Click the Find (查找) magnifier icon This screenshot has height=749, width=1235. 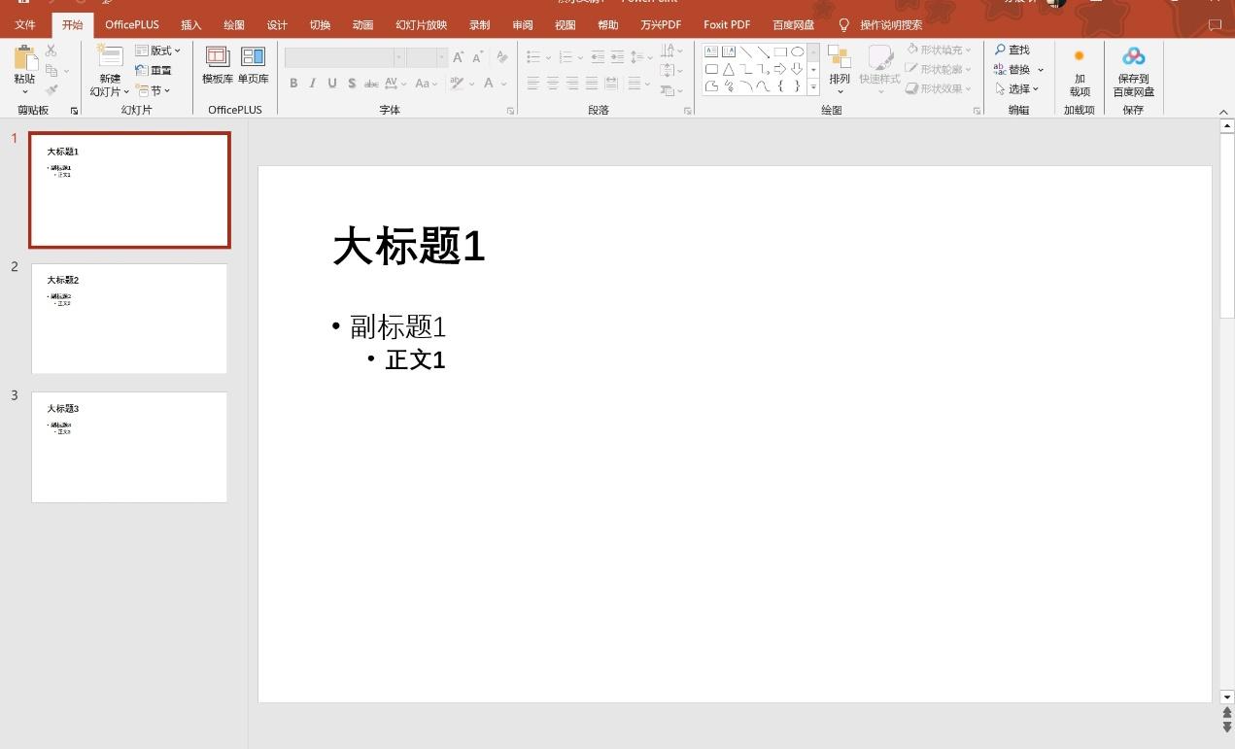[x=1000, y=50]
